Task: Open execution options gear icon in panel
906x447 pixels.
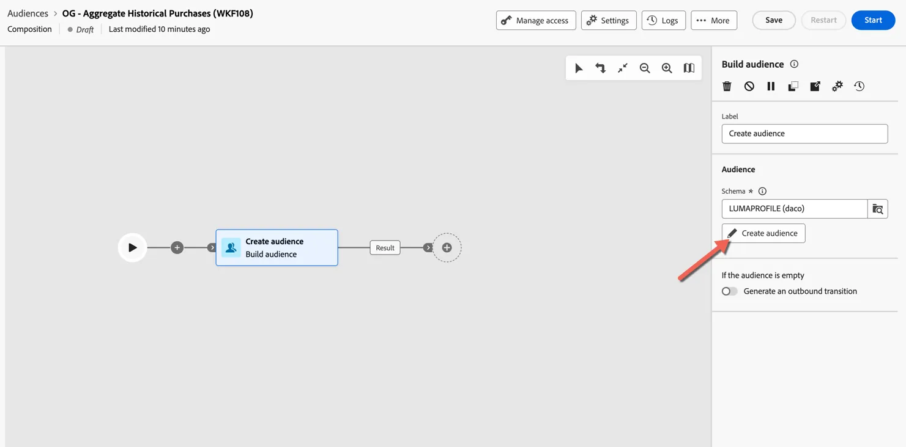Action: [x=837, y=86]
